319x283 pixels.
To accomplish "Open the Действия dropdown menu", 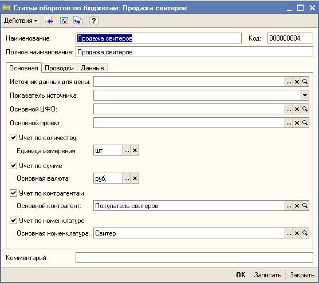I will 21,21.
